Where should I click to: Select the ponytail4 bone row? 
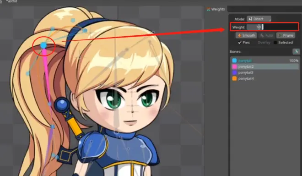(265, 78)
